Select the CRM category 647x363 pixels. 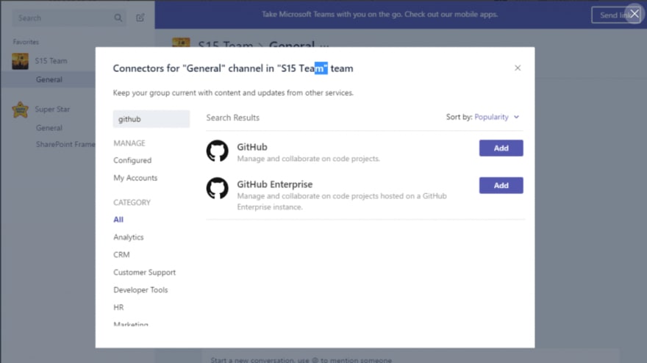[x=121, y=255]
